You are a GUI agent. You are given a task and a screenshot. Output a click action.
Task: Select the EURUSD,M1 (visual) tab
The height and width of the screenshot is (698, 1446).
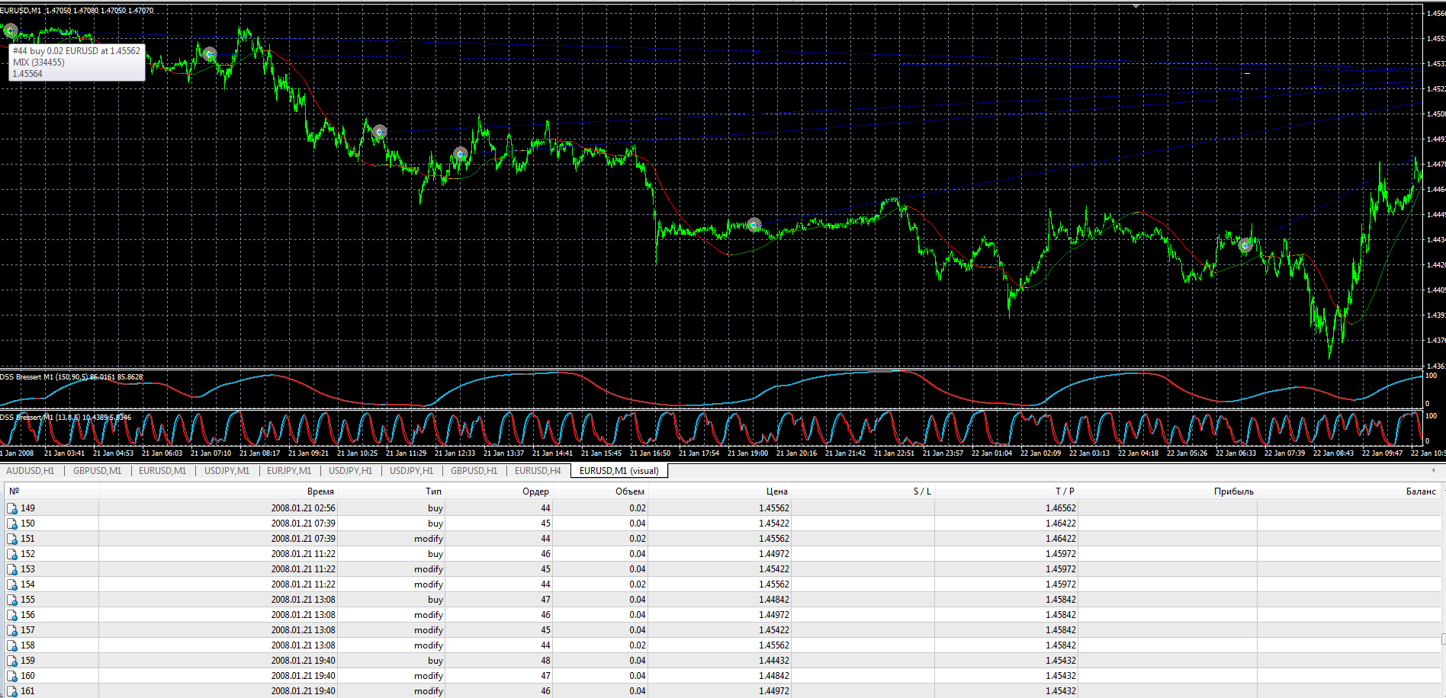(x=619, y=471)
